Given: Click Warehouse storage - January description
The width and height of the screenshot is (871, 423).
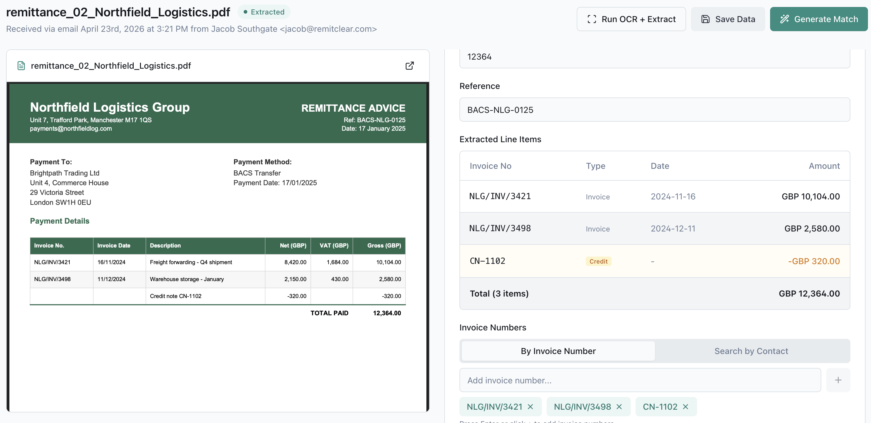Looking at the screenshot, I should pos(187,279).
